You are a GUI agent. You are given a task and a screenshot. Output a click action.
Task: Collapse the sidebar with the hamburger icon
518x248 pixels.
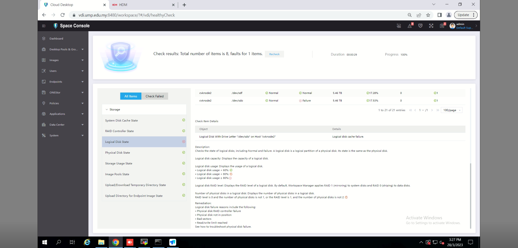[x=44, y=26]
